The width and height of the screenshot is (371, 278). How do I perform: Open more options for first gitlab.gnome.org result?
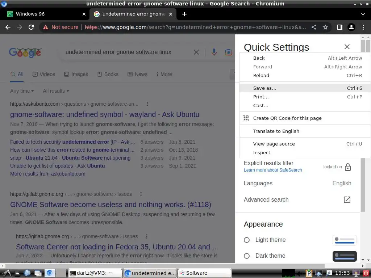141,194
